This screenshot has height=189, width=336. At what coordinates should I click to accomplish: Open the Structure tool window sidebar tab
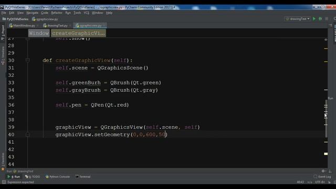tap(3, 56)
